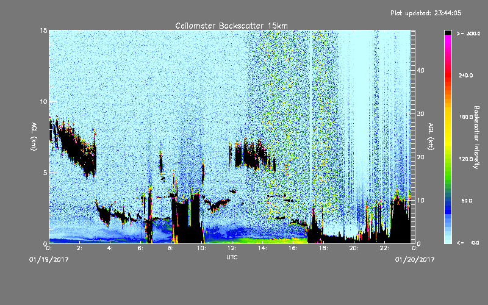The image size is (488, 305).
Task: Click the 2: hour tick label
Action: coord(80,248)
